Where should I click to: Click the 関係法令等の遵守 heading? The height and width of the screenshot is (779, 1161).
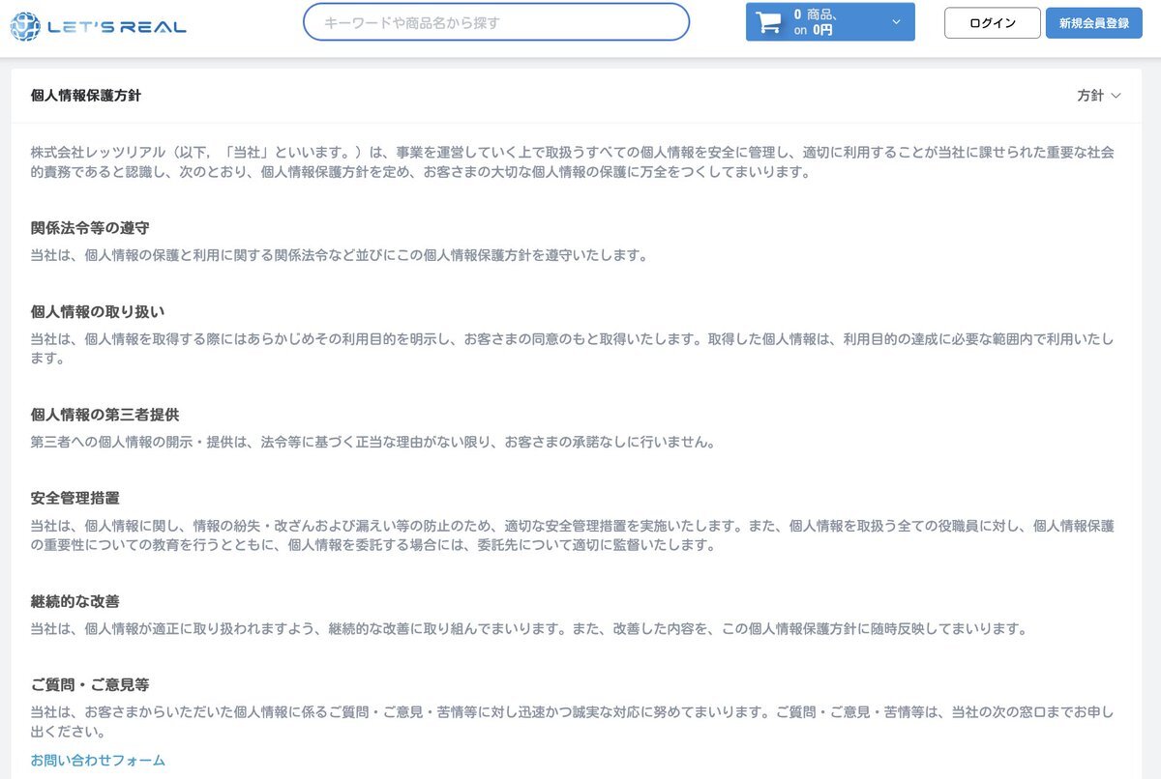pyautogui.click(x=90, y=228)
